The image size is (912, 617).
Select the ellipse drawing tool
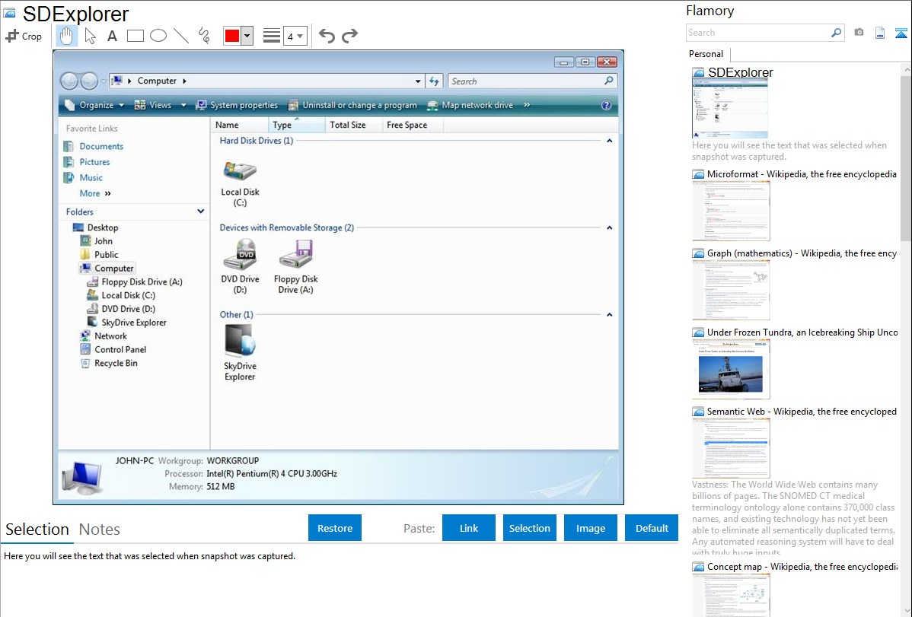click(x=158, y=36)
